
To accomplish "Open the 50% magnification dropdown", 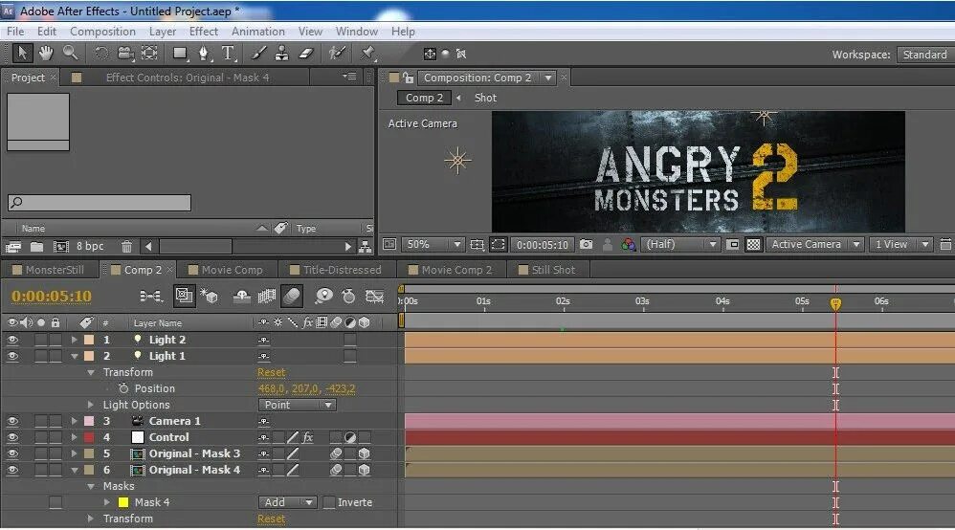I will click(432, 244).
